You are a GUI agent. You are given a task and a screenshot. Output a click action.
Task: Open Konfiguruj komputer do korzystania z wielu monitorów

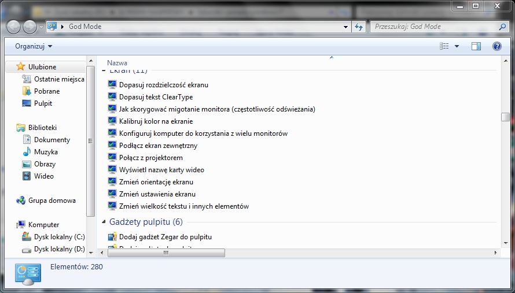pyautogui.click(x=203, y=133)
